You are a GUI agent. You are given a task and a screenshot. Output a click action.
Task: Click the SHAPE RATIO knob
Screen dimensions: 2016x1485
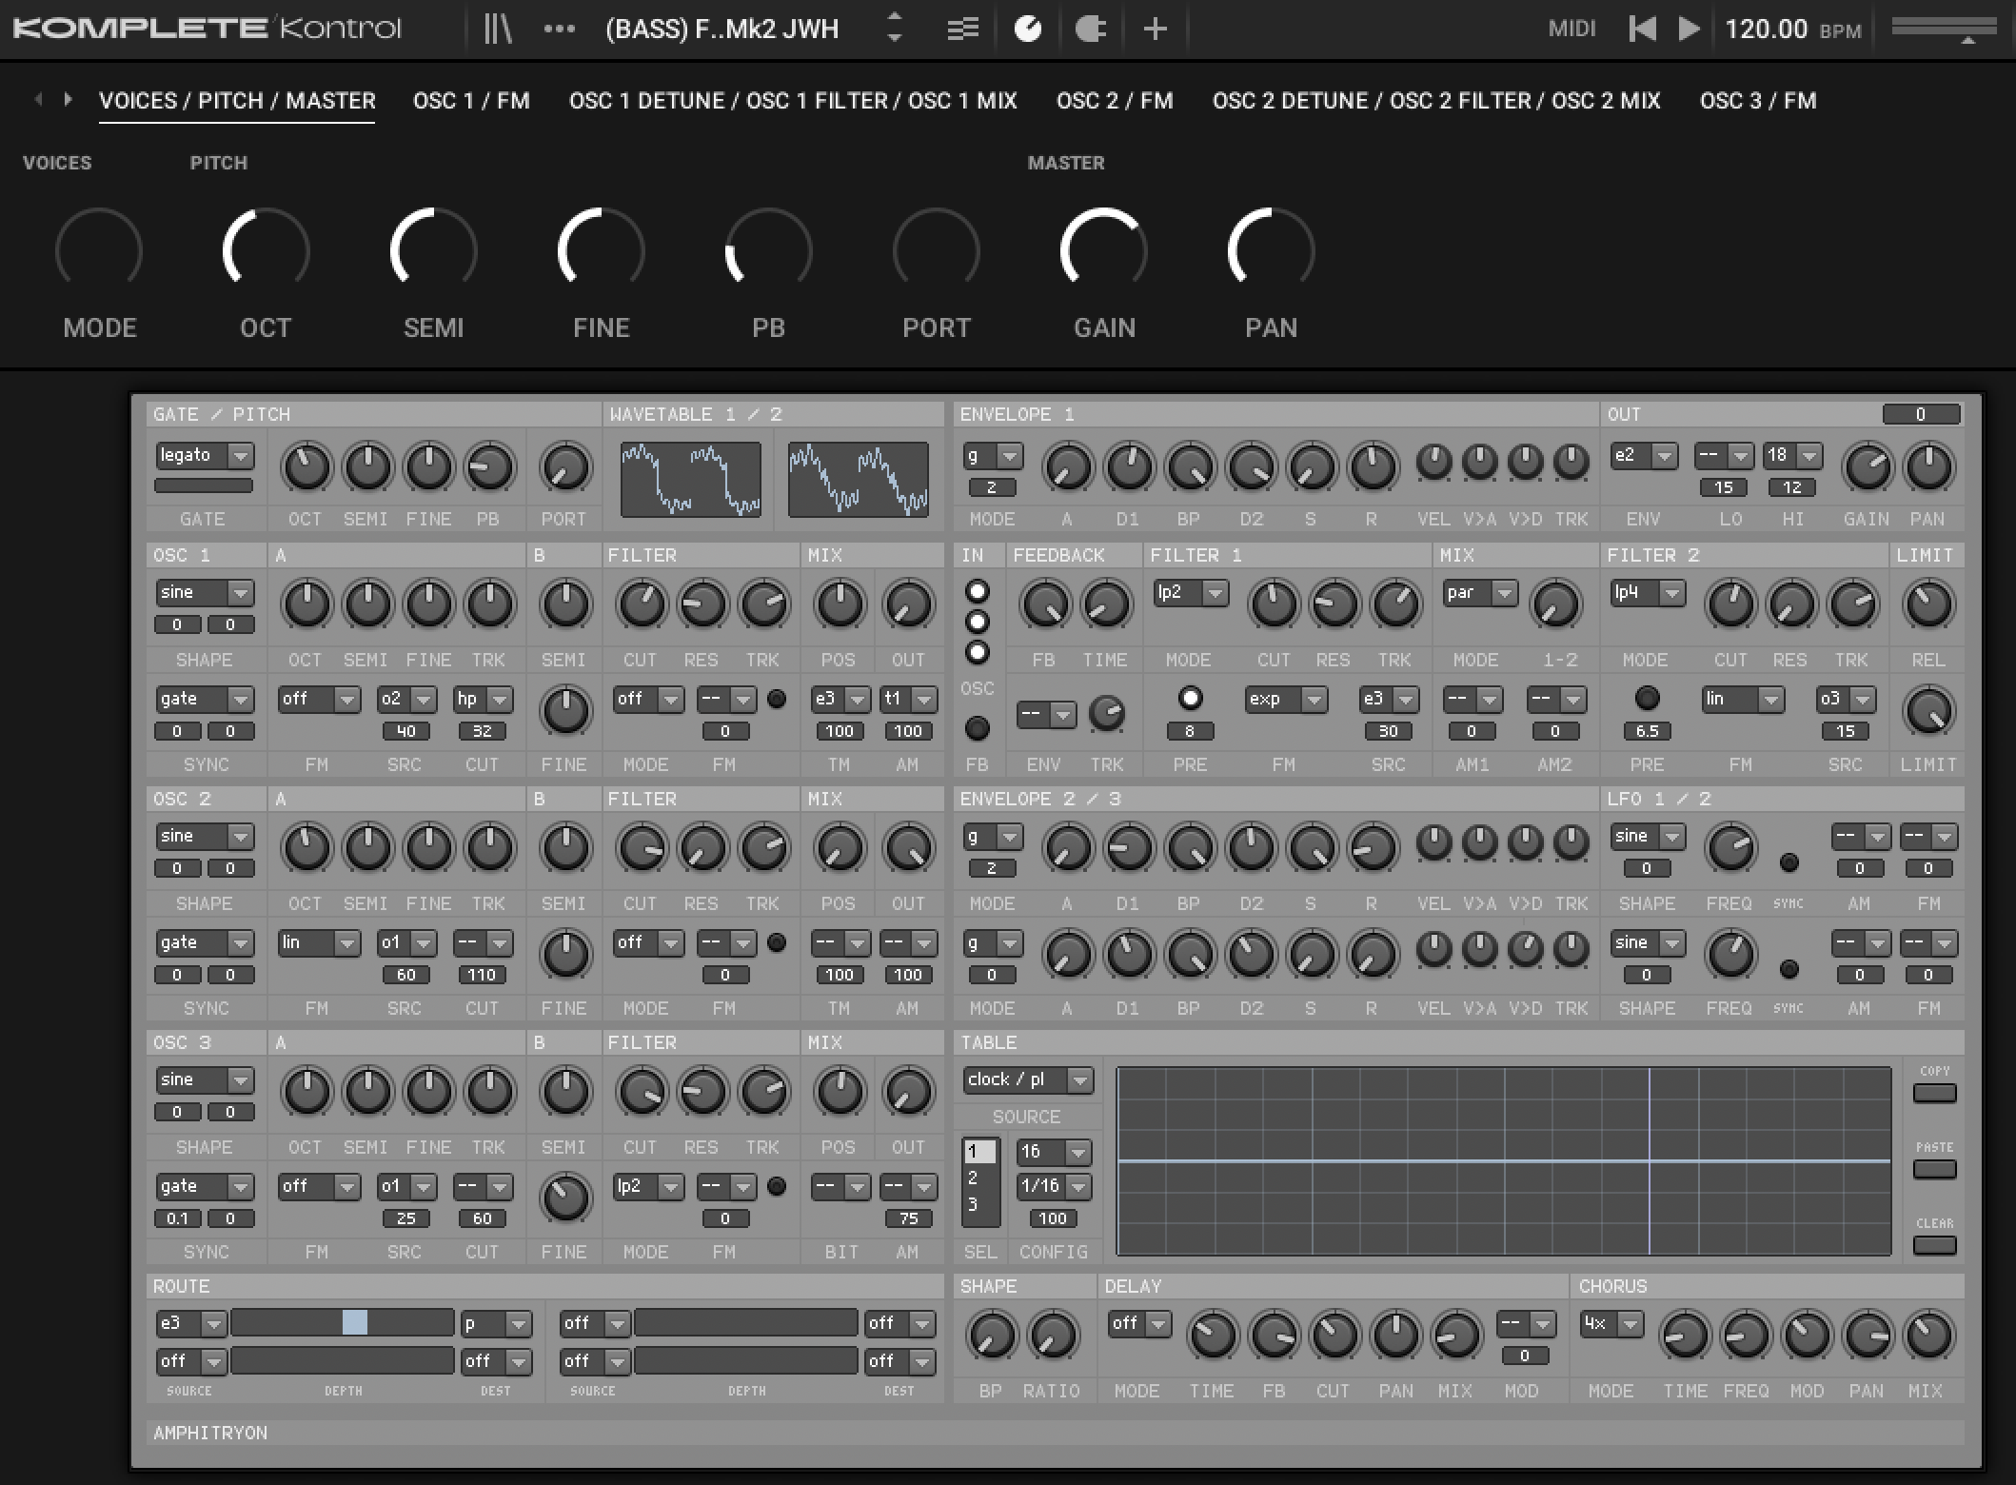[1053, 1335]
